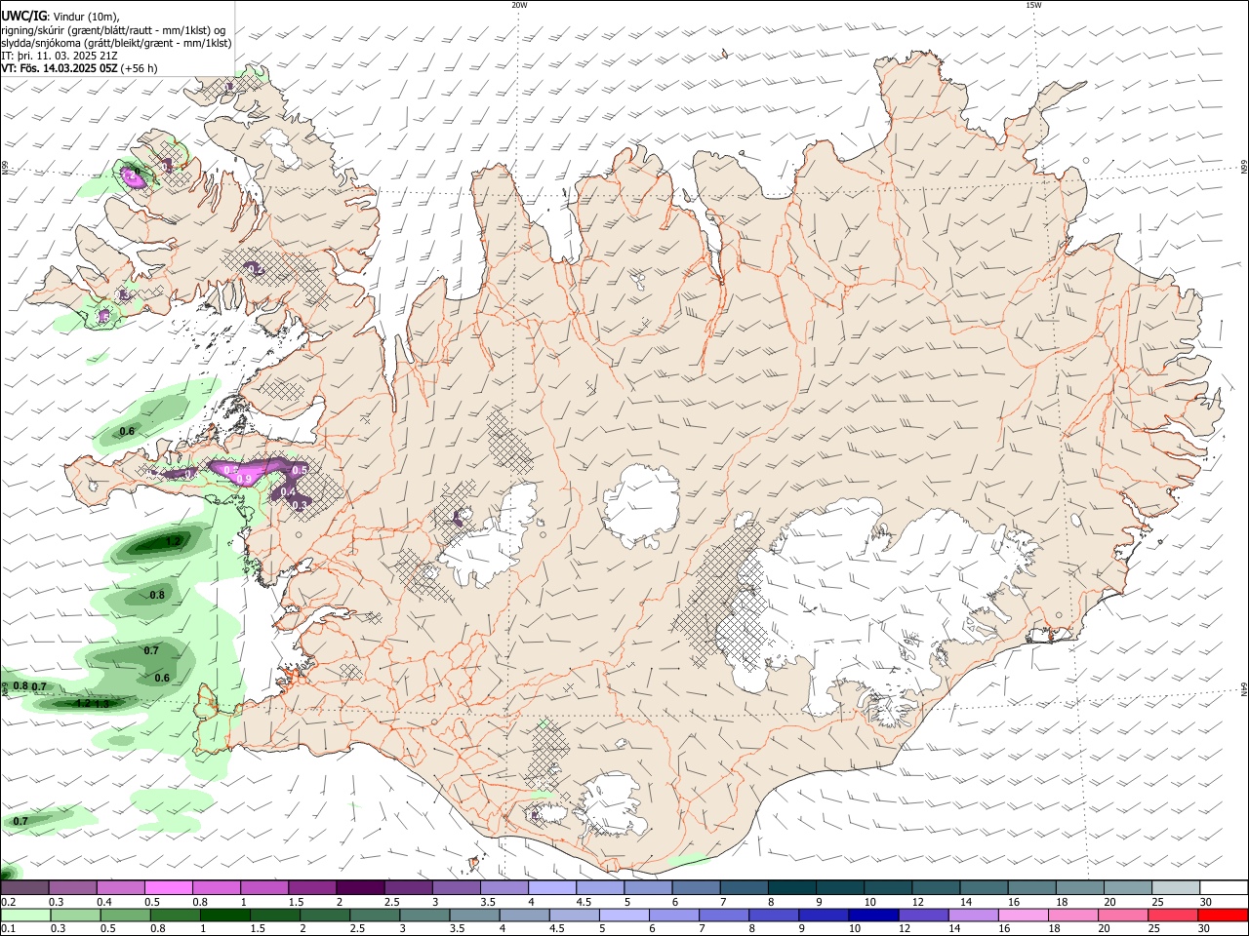Click the '(+56 h)' forecast offset text
Viewport: 1249px width, 936px height.
(140, 68)
